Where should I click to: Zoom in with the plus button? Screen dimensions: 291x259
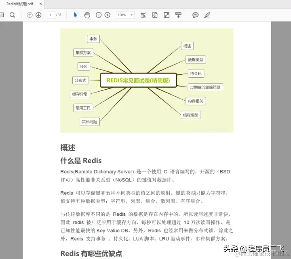108,15
